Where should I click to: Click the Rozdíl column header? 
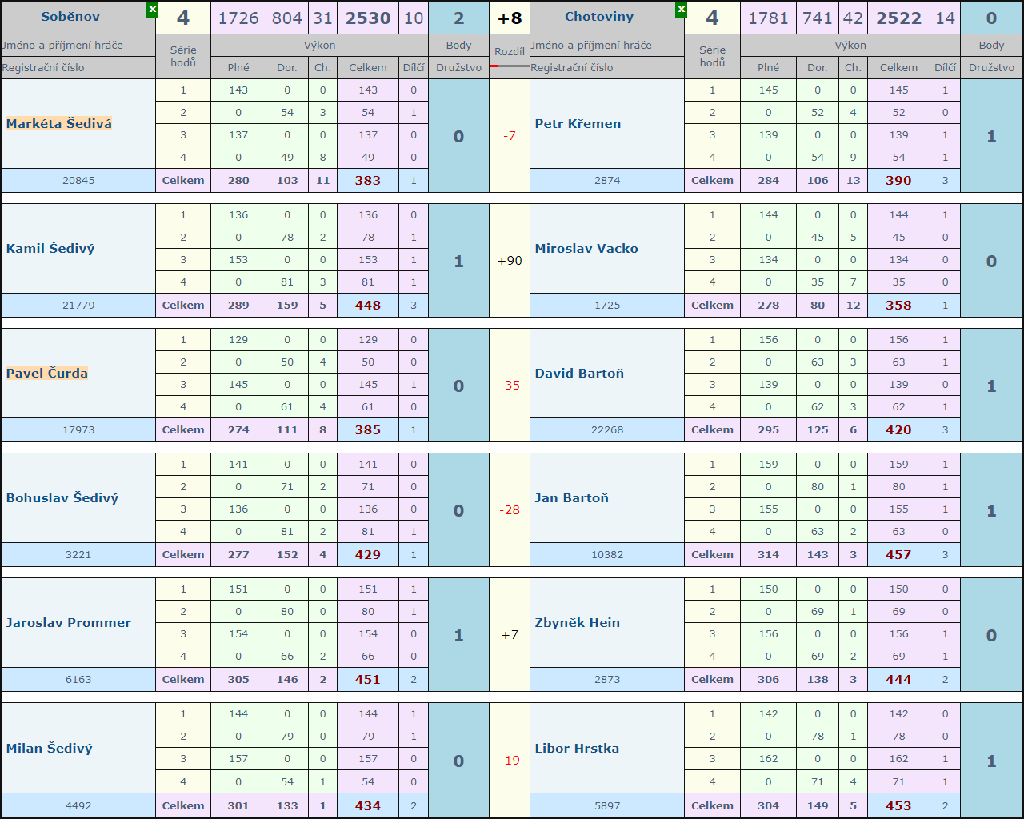point(510,51)
